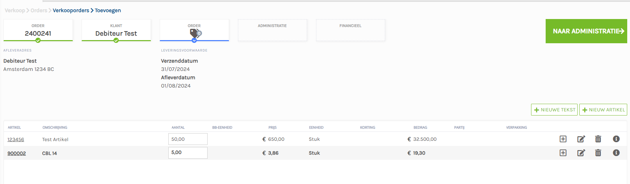Edit the Test Artikel order line
630x184 pixels.
581,139
